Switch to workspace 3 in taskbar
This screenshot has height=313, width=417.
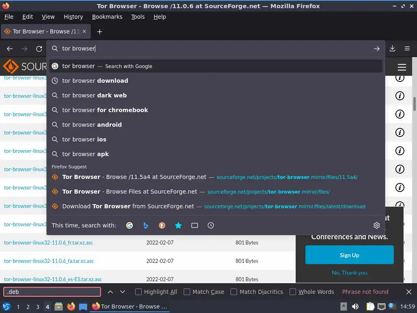38,307
